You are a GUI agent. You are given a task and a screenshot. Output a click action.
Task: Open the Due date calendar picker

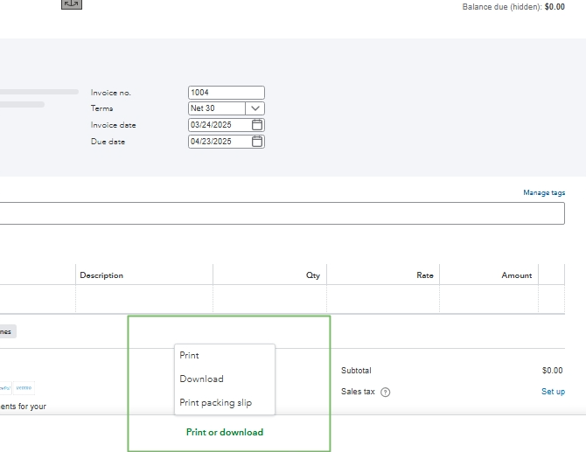[x=257, y=142]
